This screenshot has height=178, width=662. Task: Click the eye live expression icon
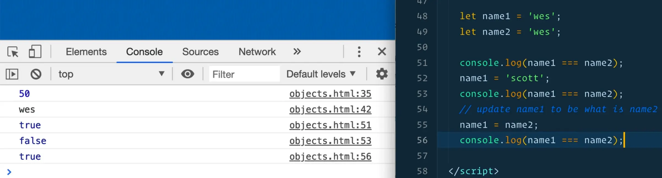(x=187, y=74)
